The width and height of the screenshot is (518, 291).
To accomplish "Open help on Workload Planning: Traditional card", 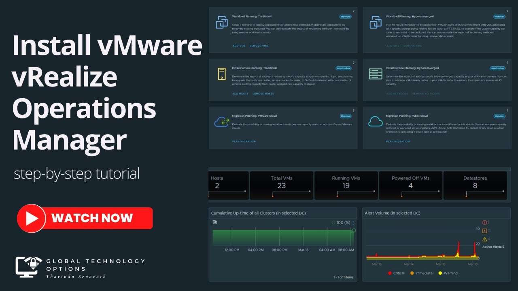I will pyautogui.click(x=353, y=11).
